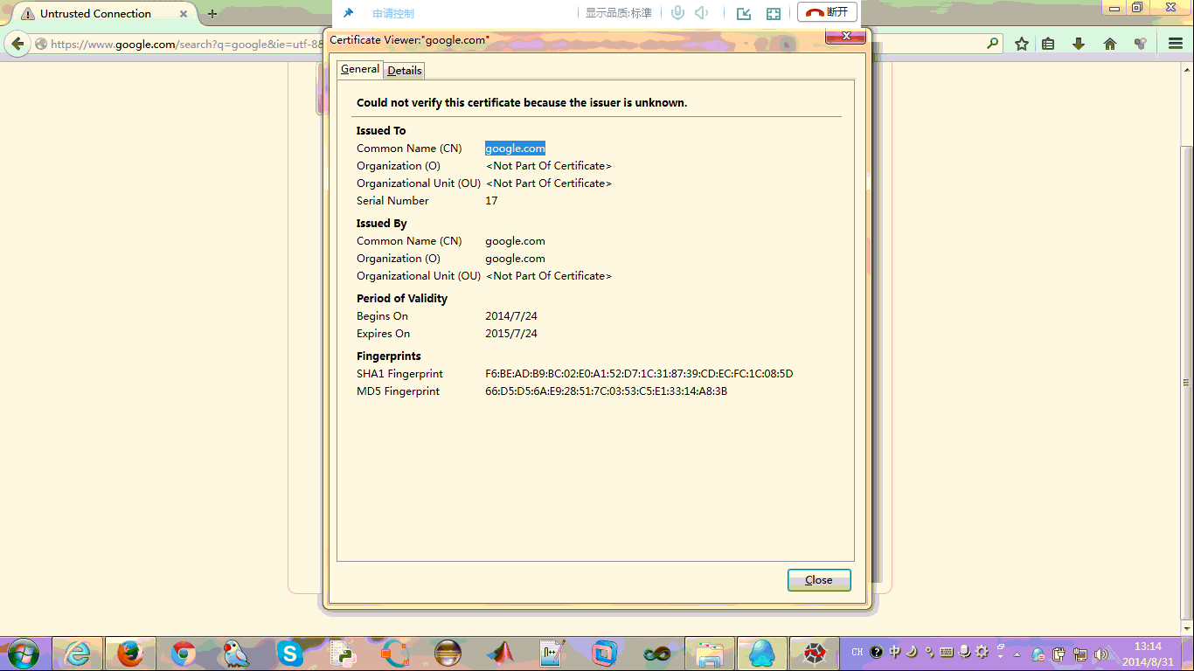The width and height of the screenshot is (1194, 671).
Task: Click the 申请控制 request control link
Action: (393, 13)
